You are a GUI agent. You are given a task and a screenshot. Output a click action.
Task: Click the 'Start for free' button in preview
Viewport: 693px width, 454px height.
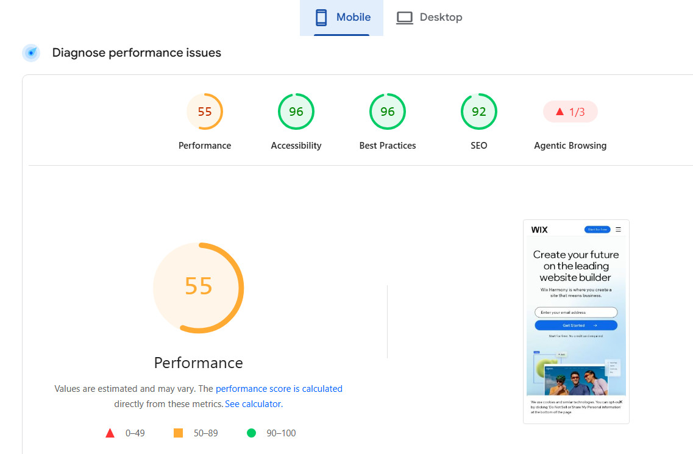tap(597, 229)
